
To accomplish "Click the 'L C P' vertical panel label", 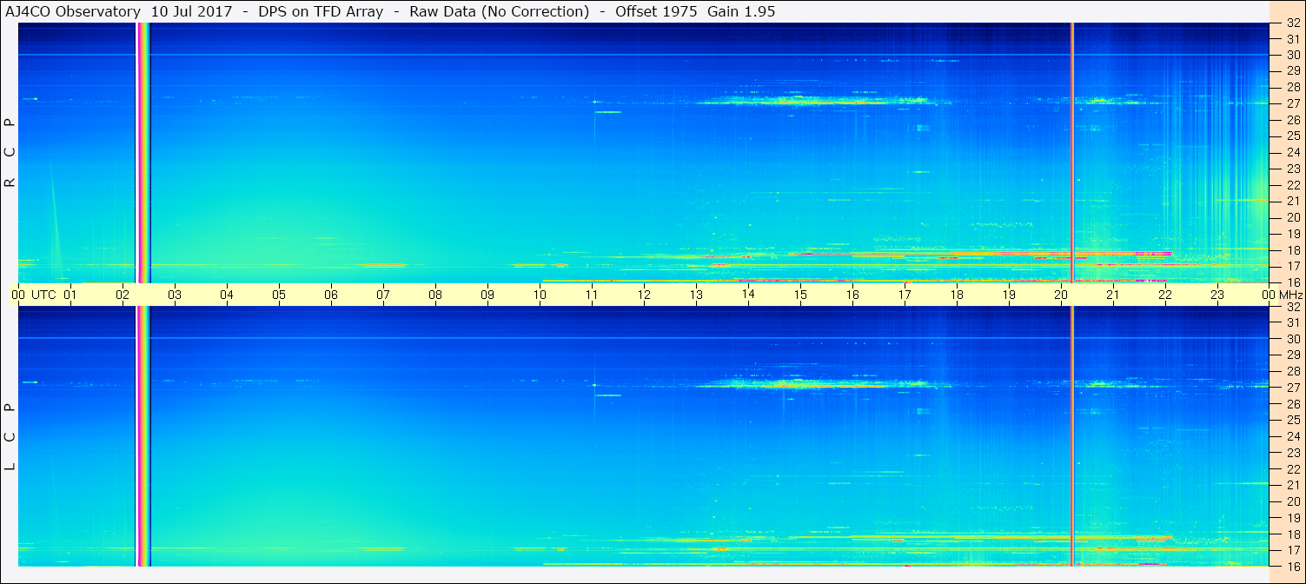I will pos(10,436).
